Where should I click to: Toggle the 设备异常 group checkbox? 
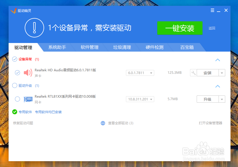coord(15,59)
